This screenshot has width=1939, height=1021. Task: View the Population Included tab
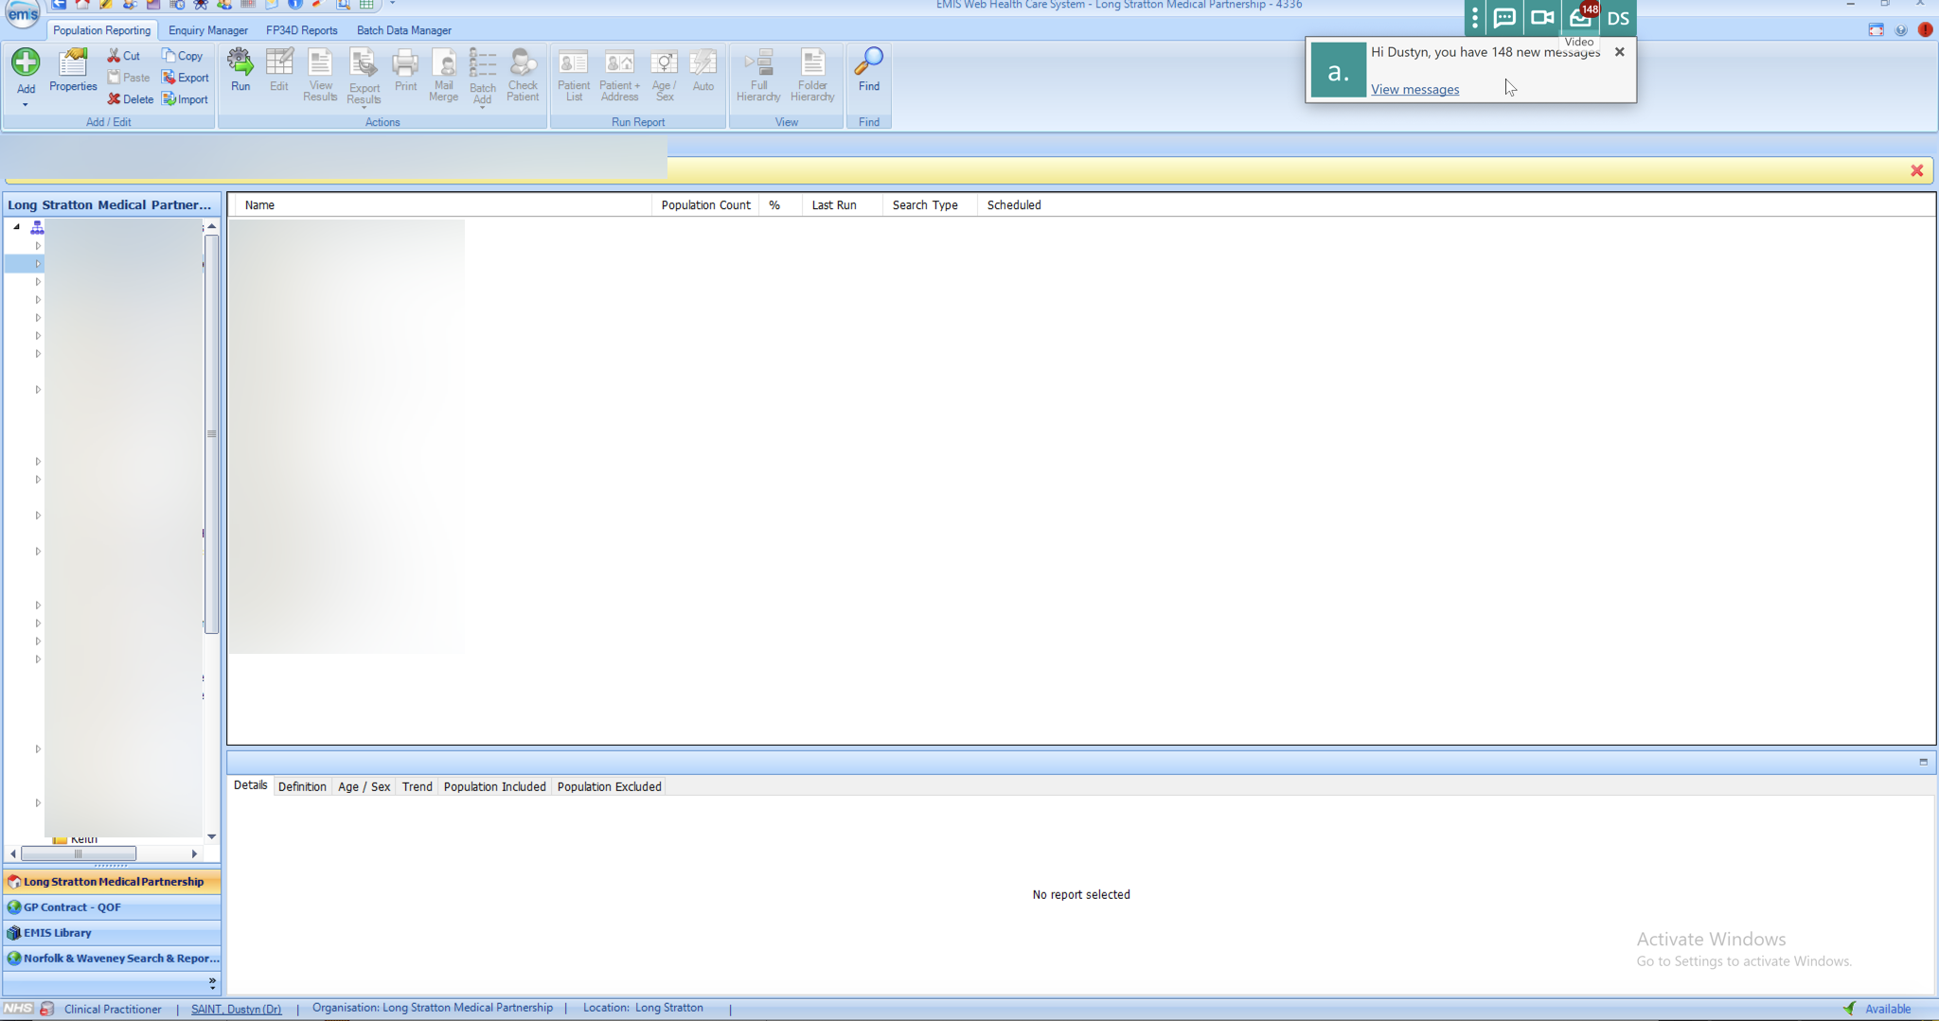[494, 786]
